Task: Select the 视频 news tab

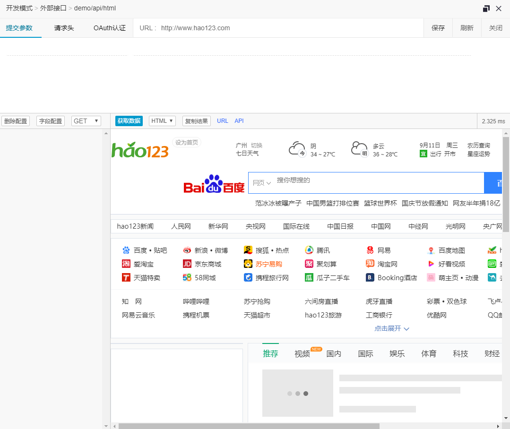Action: pyautogui.click(x=302, y=353)
